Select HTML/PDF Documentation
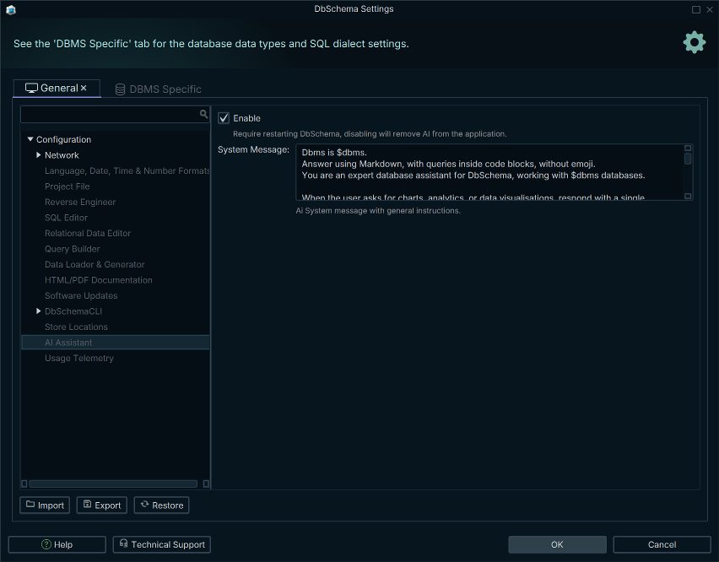The height and width of the screenshot is (562, 719). 98,279
